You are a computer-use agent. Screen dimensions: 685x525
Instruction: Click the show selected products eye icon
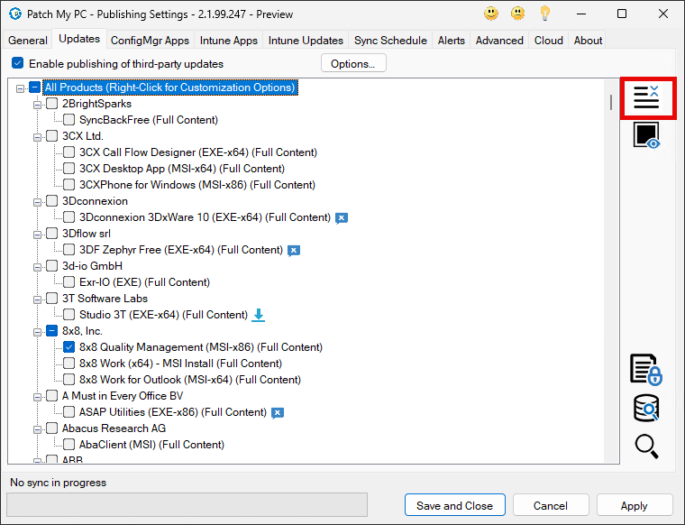[646, 136]
